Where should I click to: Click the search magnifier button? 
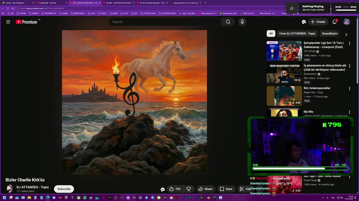(228, 22)
